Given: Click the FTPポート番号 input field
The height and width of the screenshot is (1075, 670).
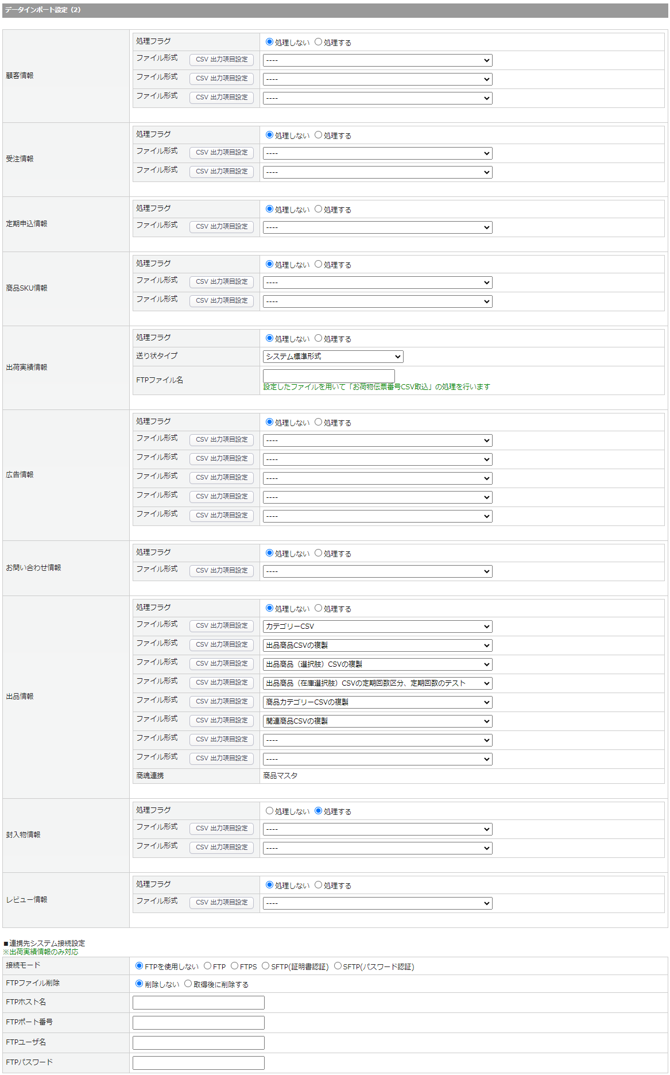Looking at the screenshot, I should 198,1023.
